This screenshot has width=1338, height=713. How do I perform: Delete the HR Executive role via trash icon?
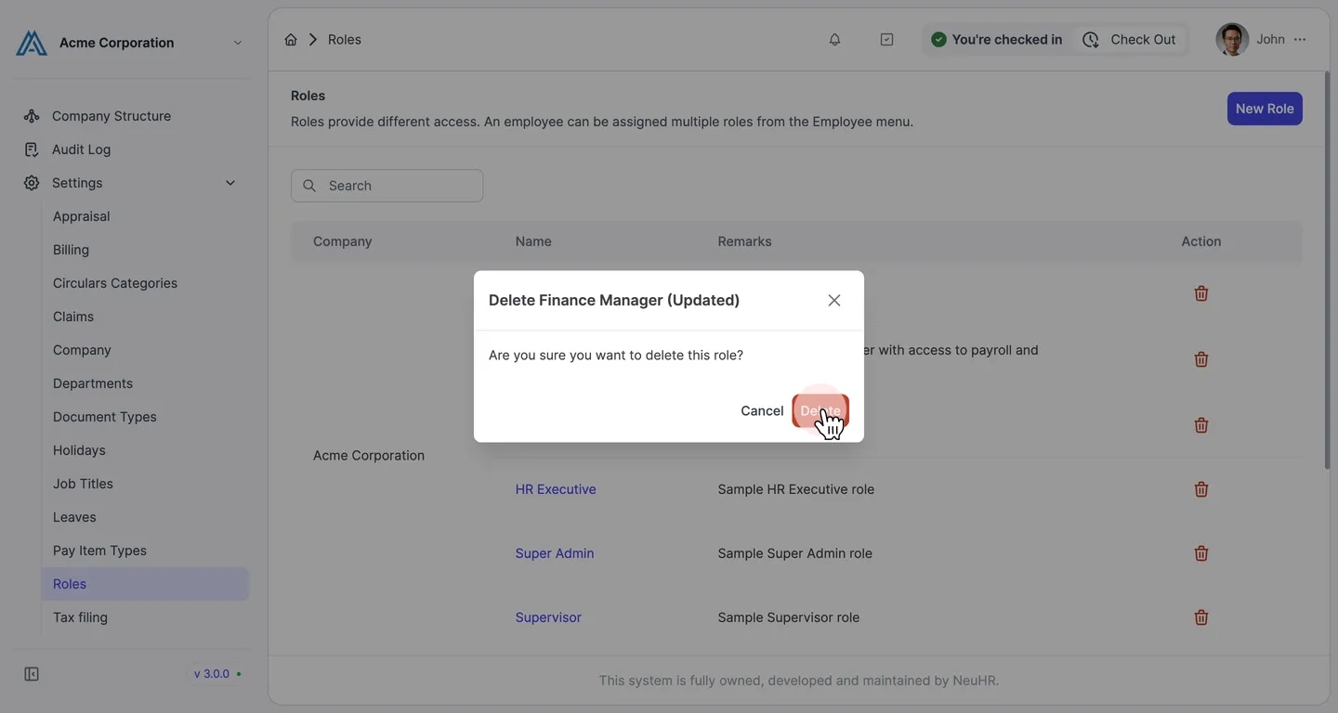[1201, 489]
